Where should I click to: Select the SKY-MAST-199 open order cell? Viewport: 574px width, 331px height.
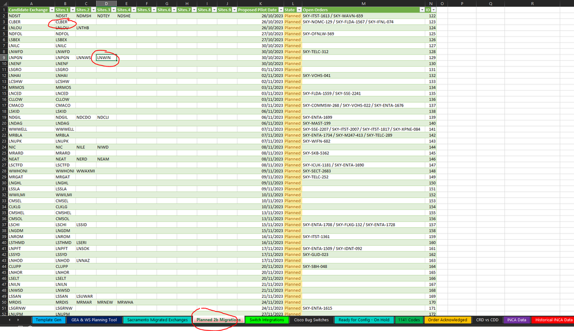pyautogui.click(x=364, y=123)
